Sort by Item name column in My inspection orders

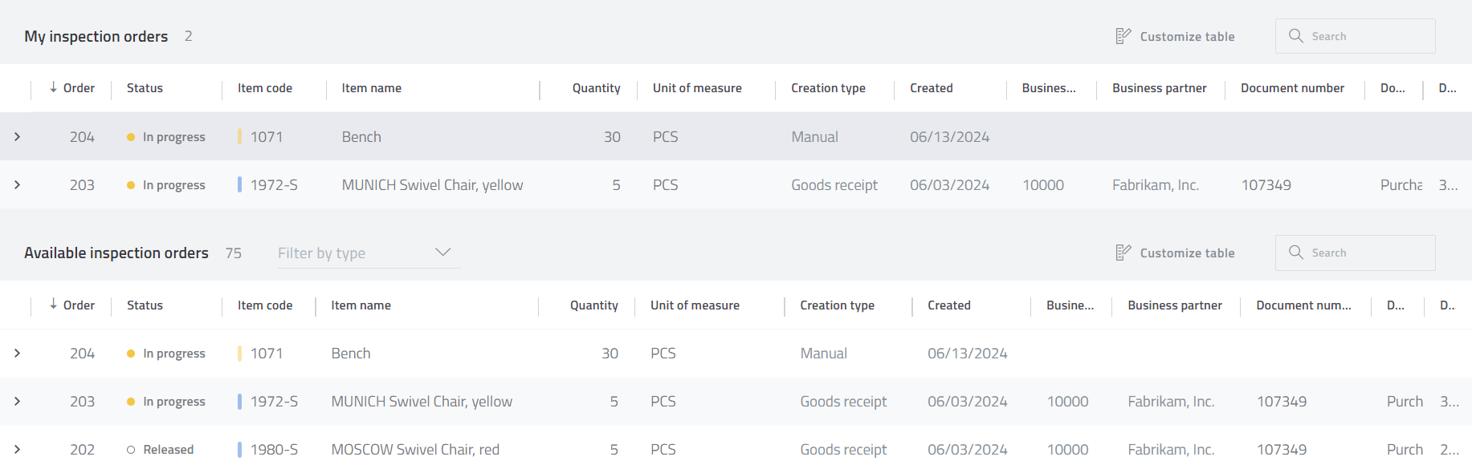(371, 88)
